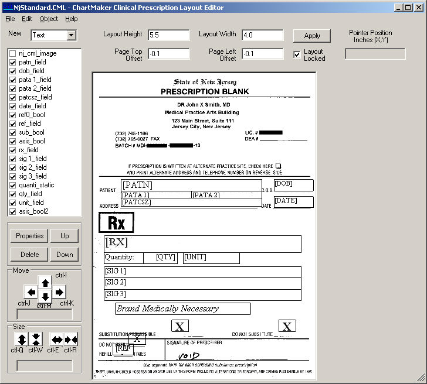Toggle the Layout Locked checkbox
This screenshot has width=427, height=384.
tap(297, 54)
